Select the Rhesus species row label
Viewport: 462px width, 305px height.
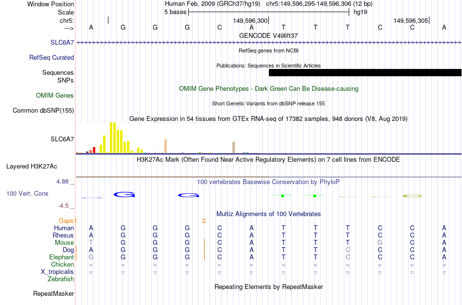point(63,235)
